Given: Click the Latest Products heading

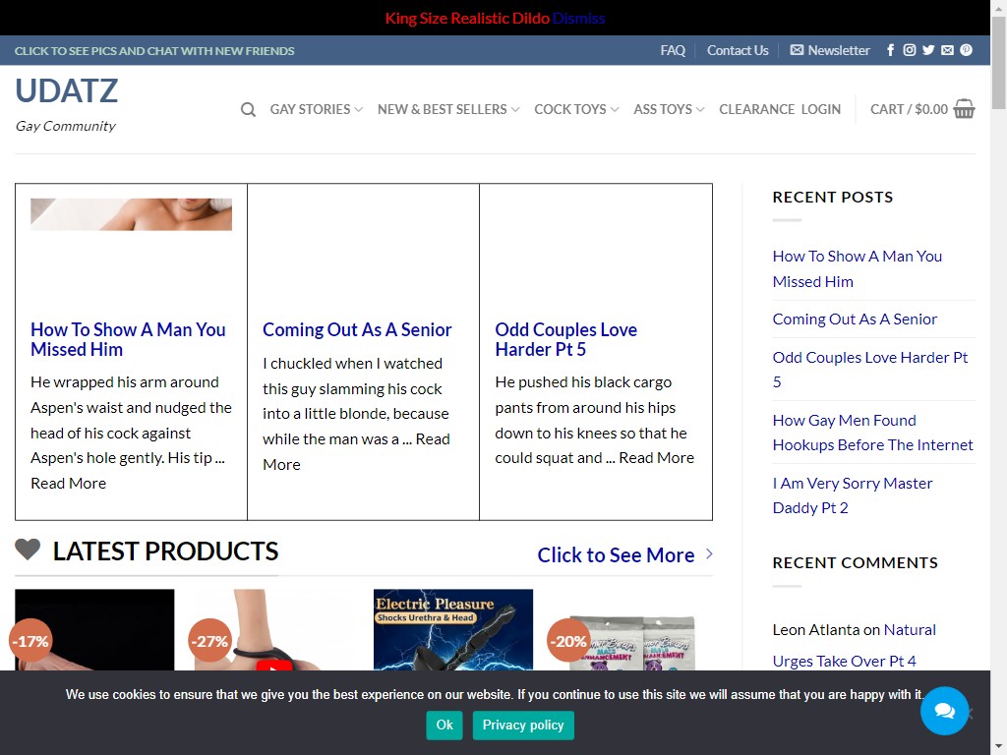Looking at the screenshot, I should pyautogui.click(x=165, y=551).
